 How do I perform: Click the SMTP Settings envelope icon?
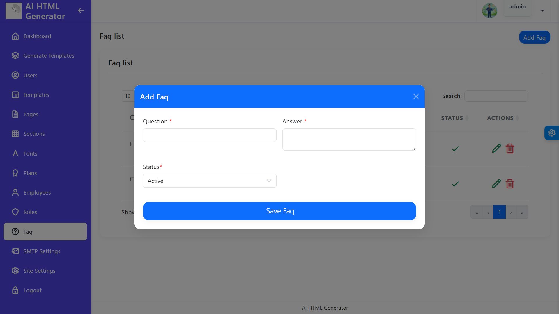pyautogui.click(x=15, y=251)
